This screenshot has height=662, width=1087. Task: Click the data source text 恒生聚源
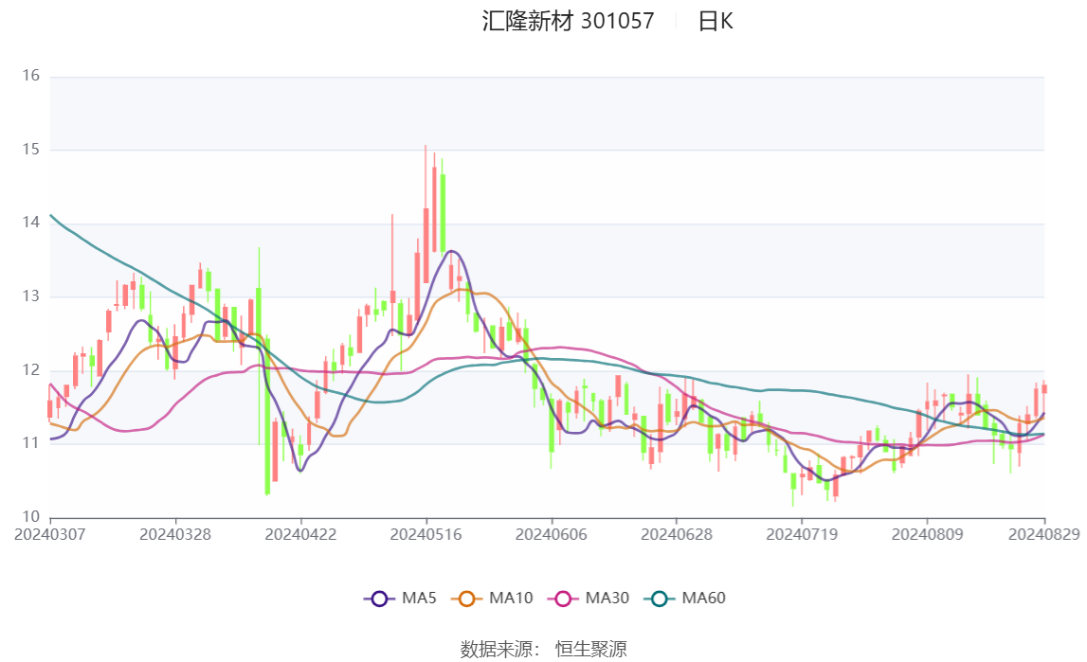[x=590, y=650]
